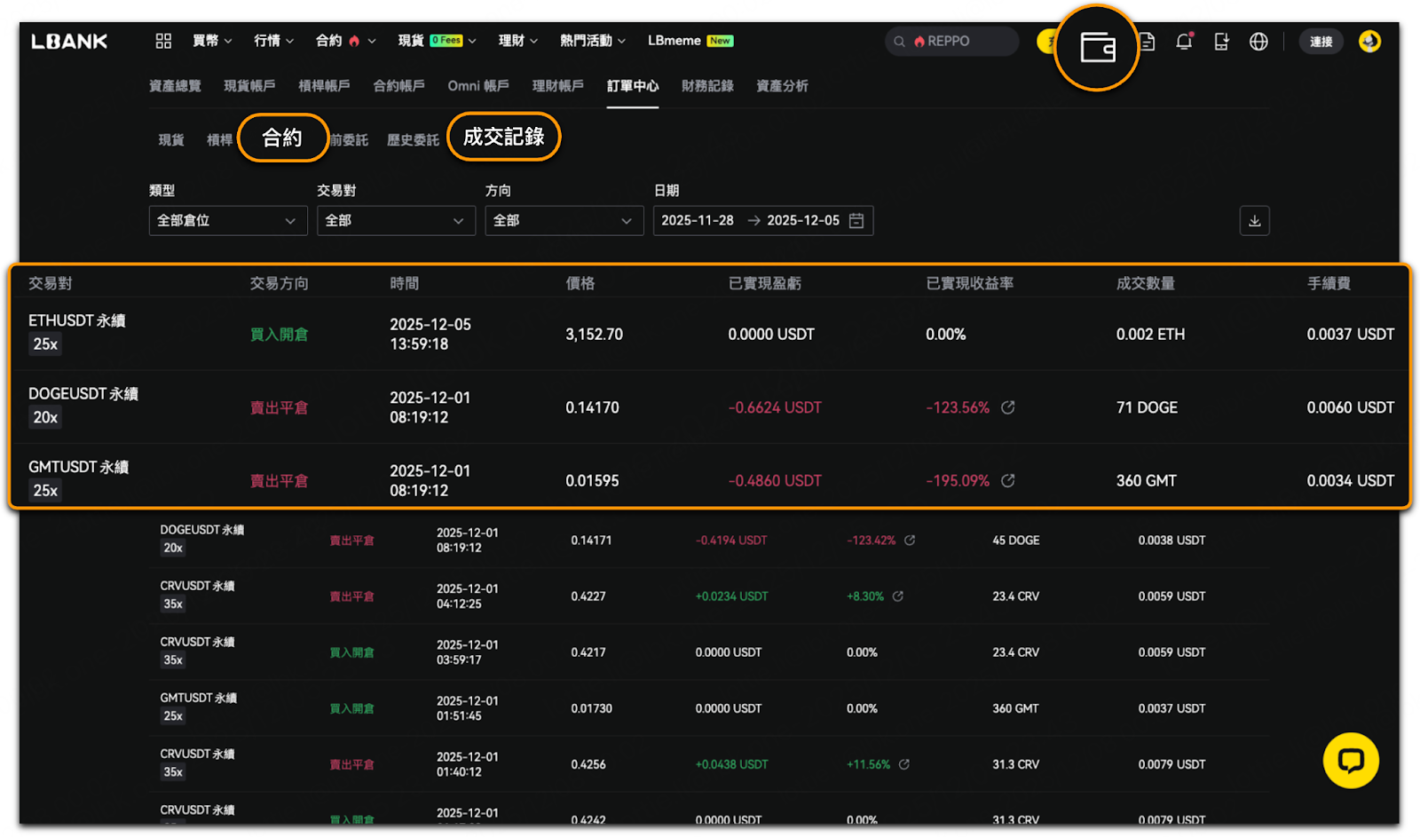
Task: Expand the 類型 全部倉位 dropdown
Action: [227, 221]
